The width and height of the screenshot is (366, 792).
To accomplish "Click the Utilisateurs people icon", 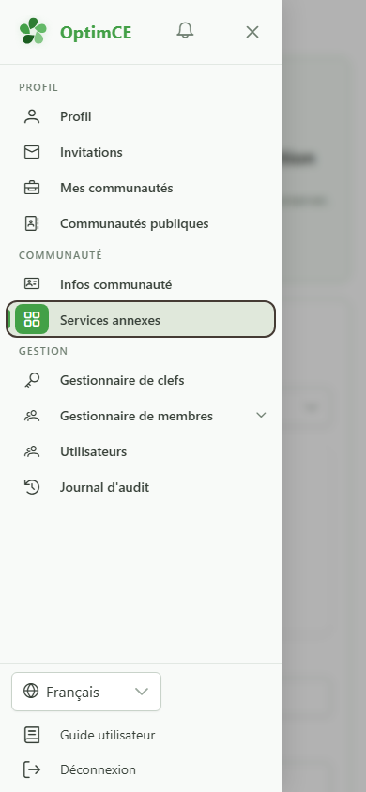I will 32,451.
